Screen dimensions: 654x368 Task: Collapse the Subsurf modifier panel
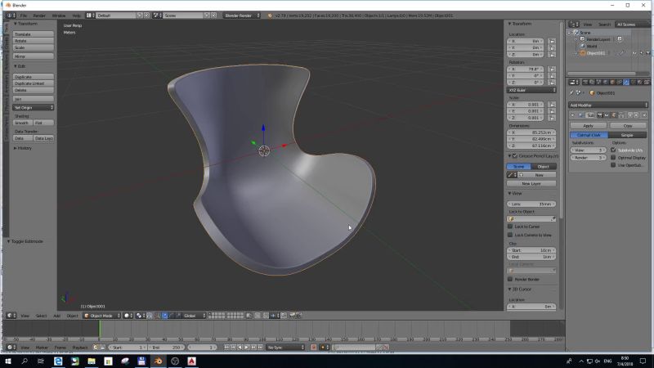[x=573, y=114]
